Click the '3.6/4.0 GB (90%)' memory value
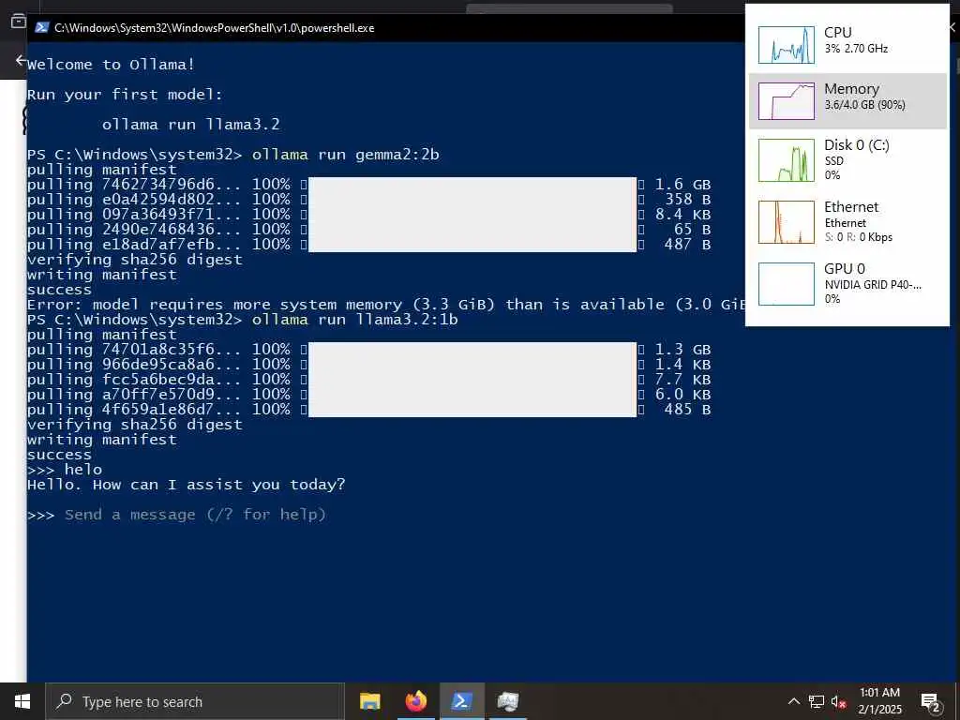This screenshot has height=720, width=960. (x=864, y=105)
